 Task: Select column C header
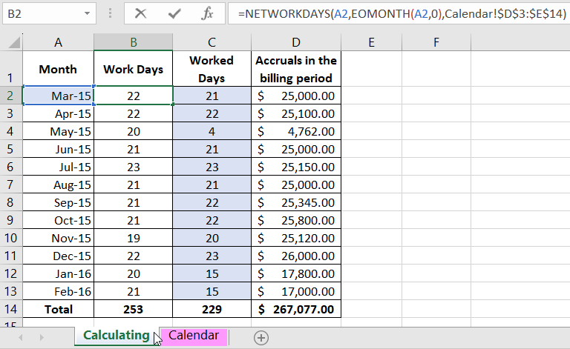coord(212,42)
